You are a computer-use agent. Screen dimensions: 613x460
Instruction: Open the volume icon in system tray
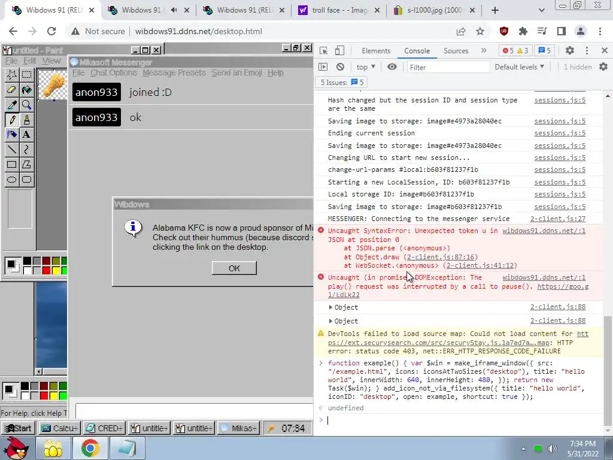tap(552, 449)
